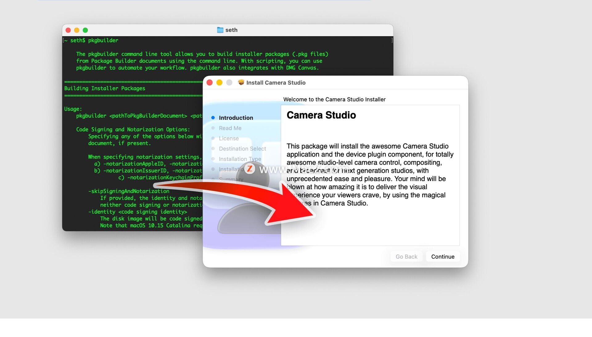592x337 pixels.
Task: Click the Camera Studio heading text
Action: click(321, 115)
